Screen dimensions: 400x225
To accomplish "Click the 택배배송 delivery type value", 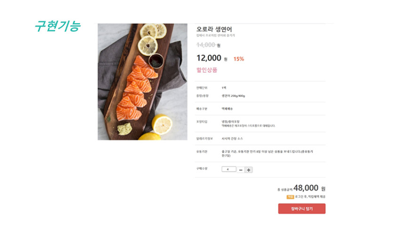I will click(227, 109).
